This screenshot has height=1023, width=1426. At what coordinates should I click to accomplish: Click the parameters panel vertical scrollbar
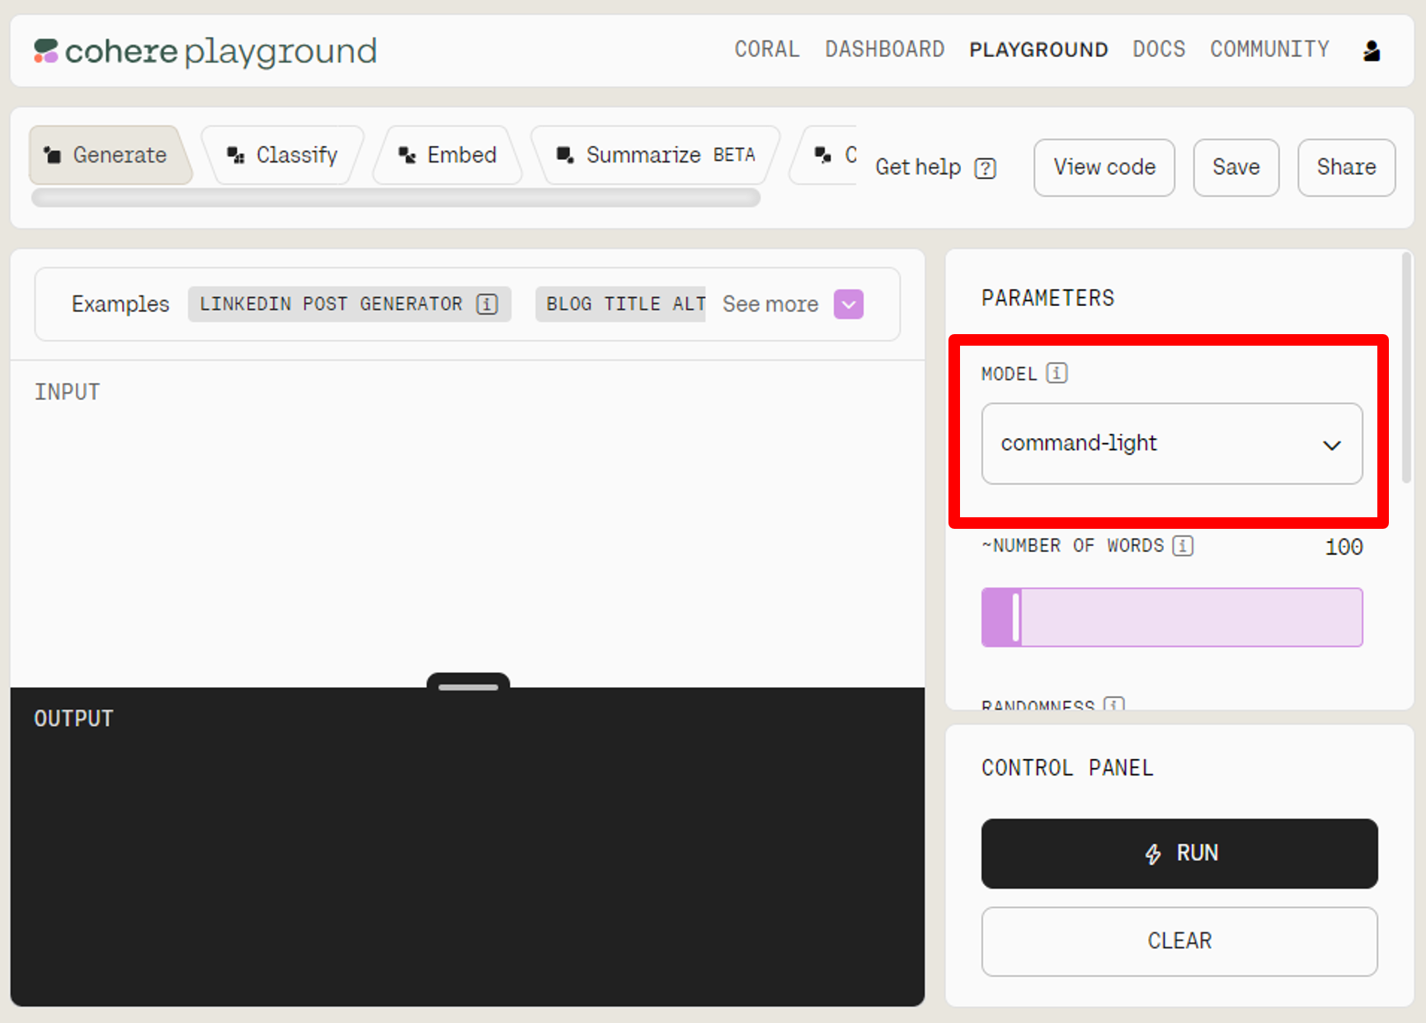tap(1406, 368)
